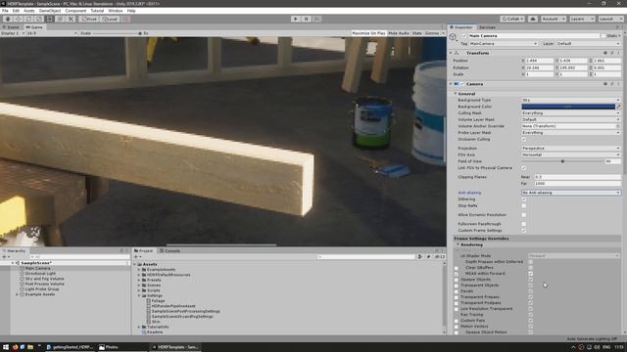The width and height of the screenshot is (627, 352).
Task: Open the Layout dropdown
Action: 610,19
